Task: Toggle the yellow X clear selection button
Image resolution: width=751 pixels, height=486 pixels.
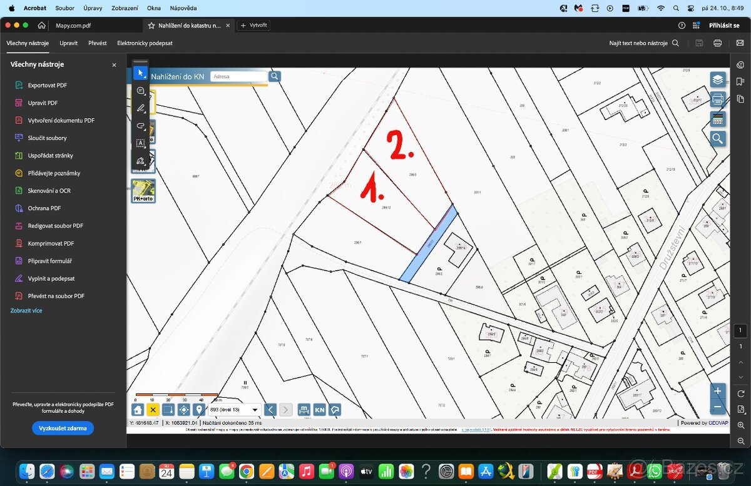Action: coord(153,410)
